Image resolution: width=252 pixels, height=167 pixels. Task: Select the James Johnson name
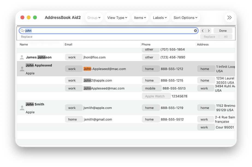[39, 57]
